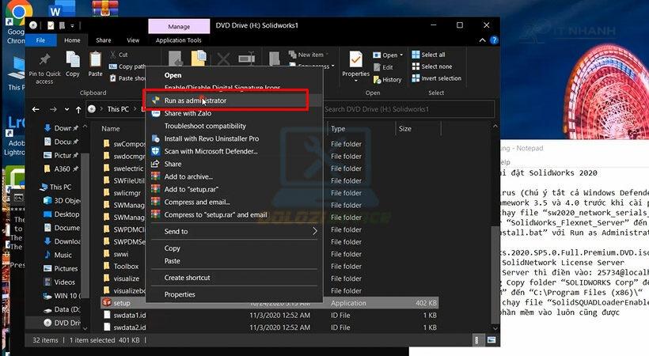
Task: Click Select all in the ribbon
Action: 433,55
